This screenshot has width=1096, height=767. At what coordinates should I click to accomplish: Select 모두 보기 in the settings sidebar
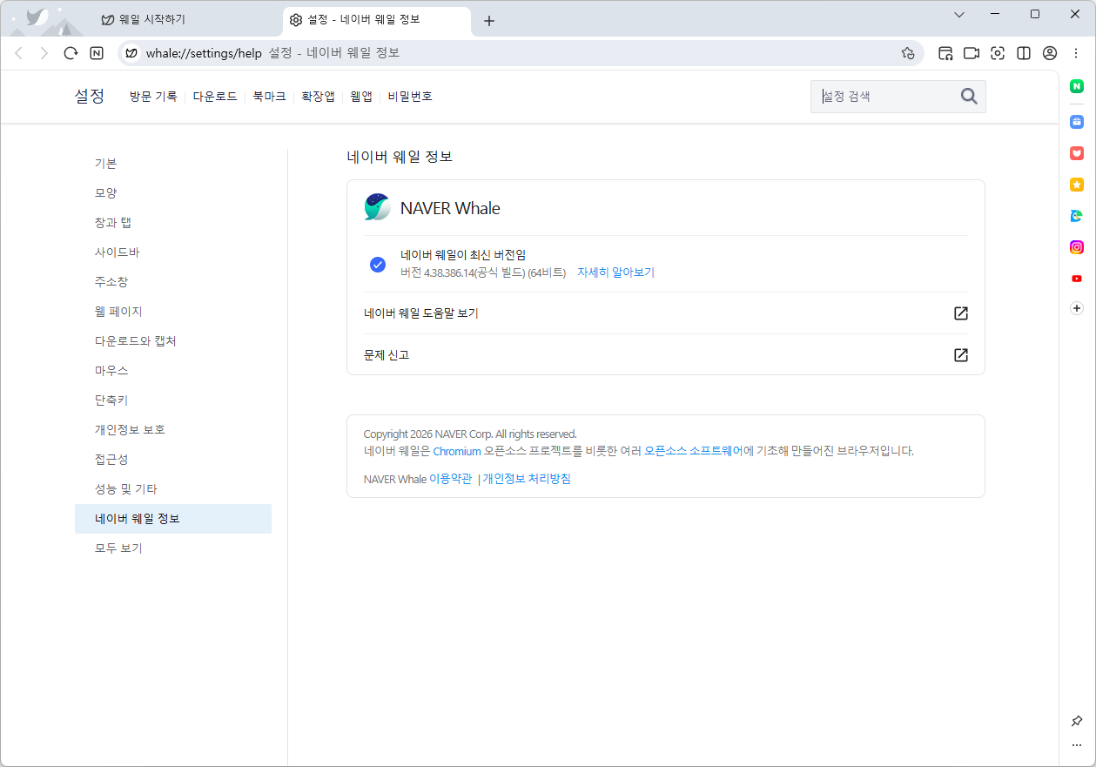coord(173,548)
